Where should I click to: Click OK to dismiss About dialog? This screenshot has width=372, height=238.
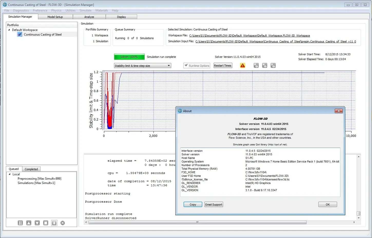tap(328, 204)
